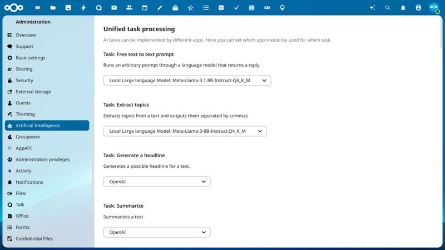Open the user avatar menu
The height and width of the screenshot is (250, 445).
coord(434,8)
